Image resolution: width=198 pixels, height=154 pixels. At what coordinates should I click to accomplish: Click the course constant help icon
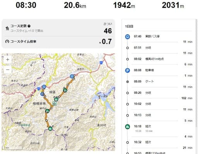click(x=29, y=26)
